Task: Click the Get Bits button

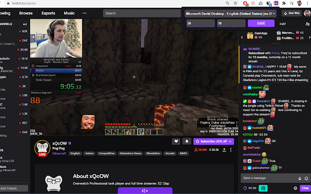Action: [x=292, y=13]
